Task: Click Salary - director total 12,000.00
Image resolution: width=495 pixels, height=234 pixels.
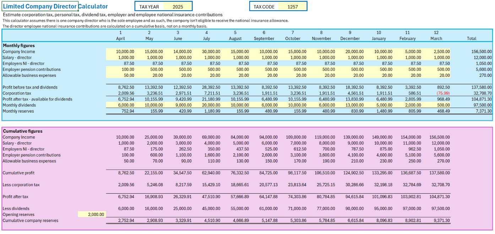Action: coord(478,58)
